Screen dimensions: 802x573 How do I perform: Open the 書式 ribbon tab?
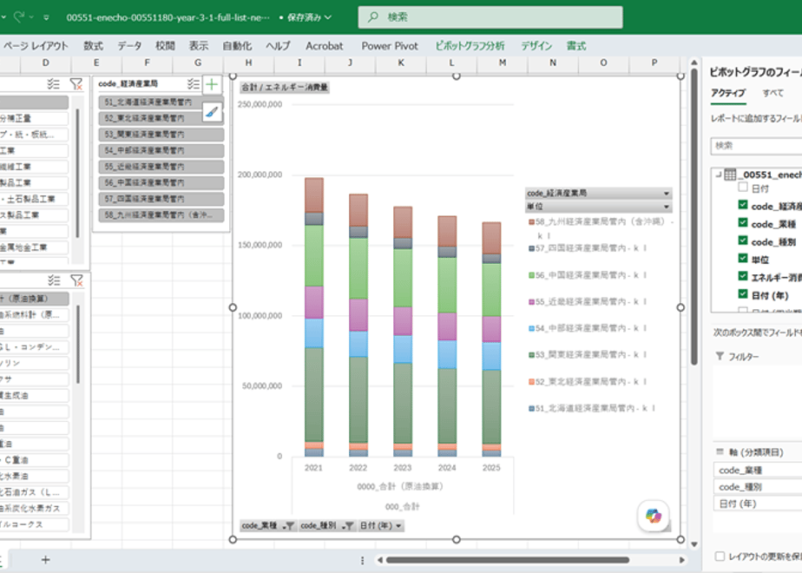576,46
